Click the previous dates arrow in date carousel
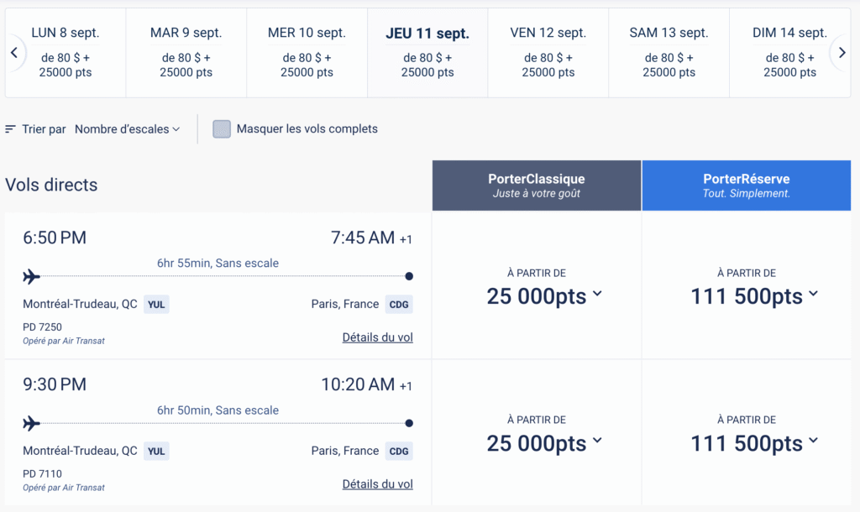860x512 pixels. click(x=14, y=53)
